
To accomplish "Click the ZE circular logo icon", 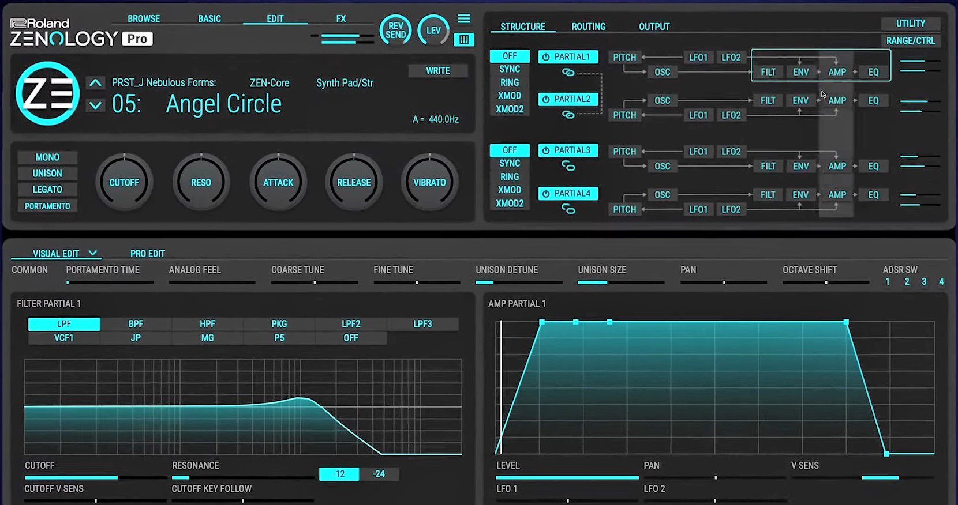I will click(47, 93).
